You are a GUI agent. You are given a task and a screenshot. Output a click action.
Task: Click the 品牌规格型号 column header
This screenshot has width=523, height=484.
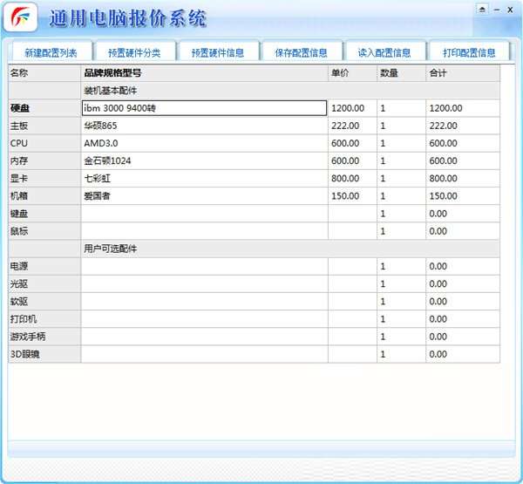click(x=204, y=73)
